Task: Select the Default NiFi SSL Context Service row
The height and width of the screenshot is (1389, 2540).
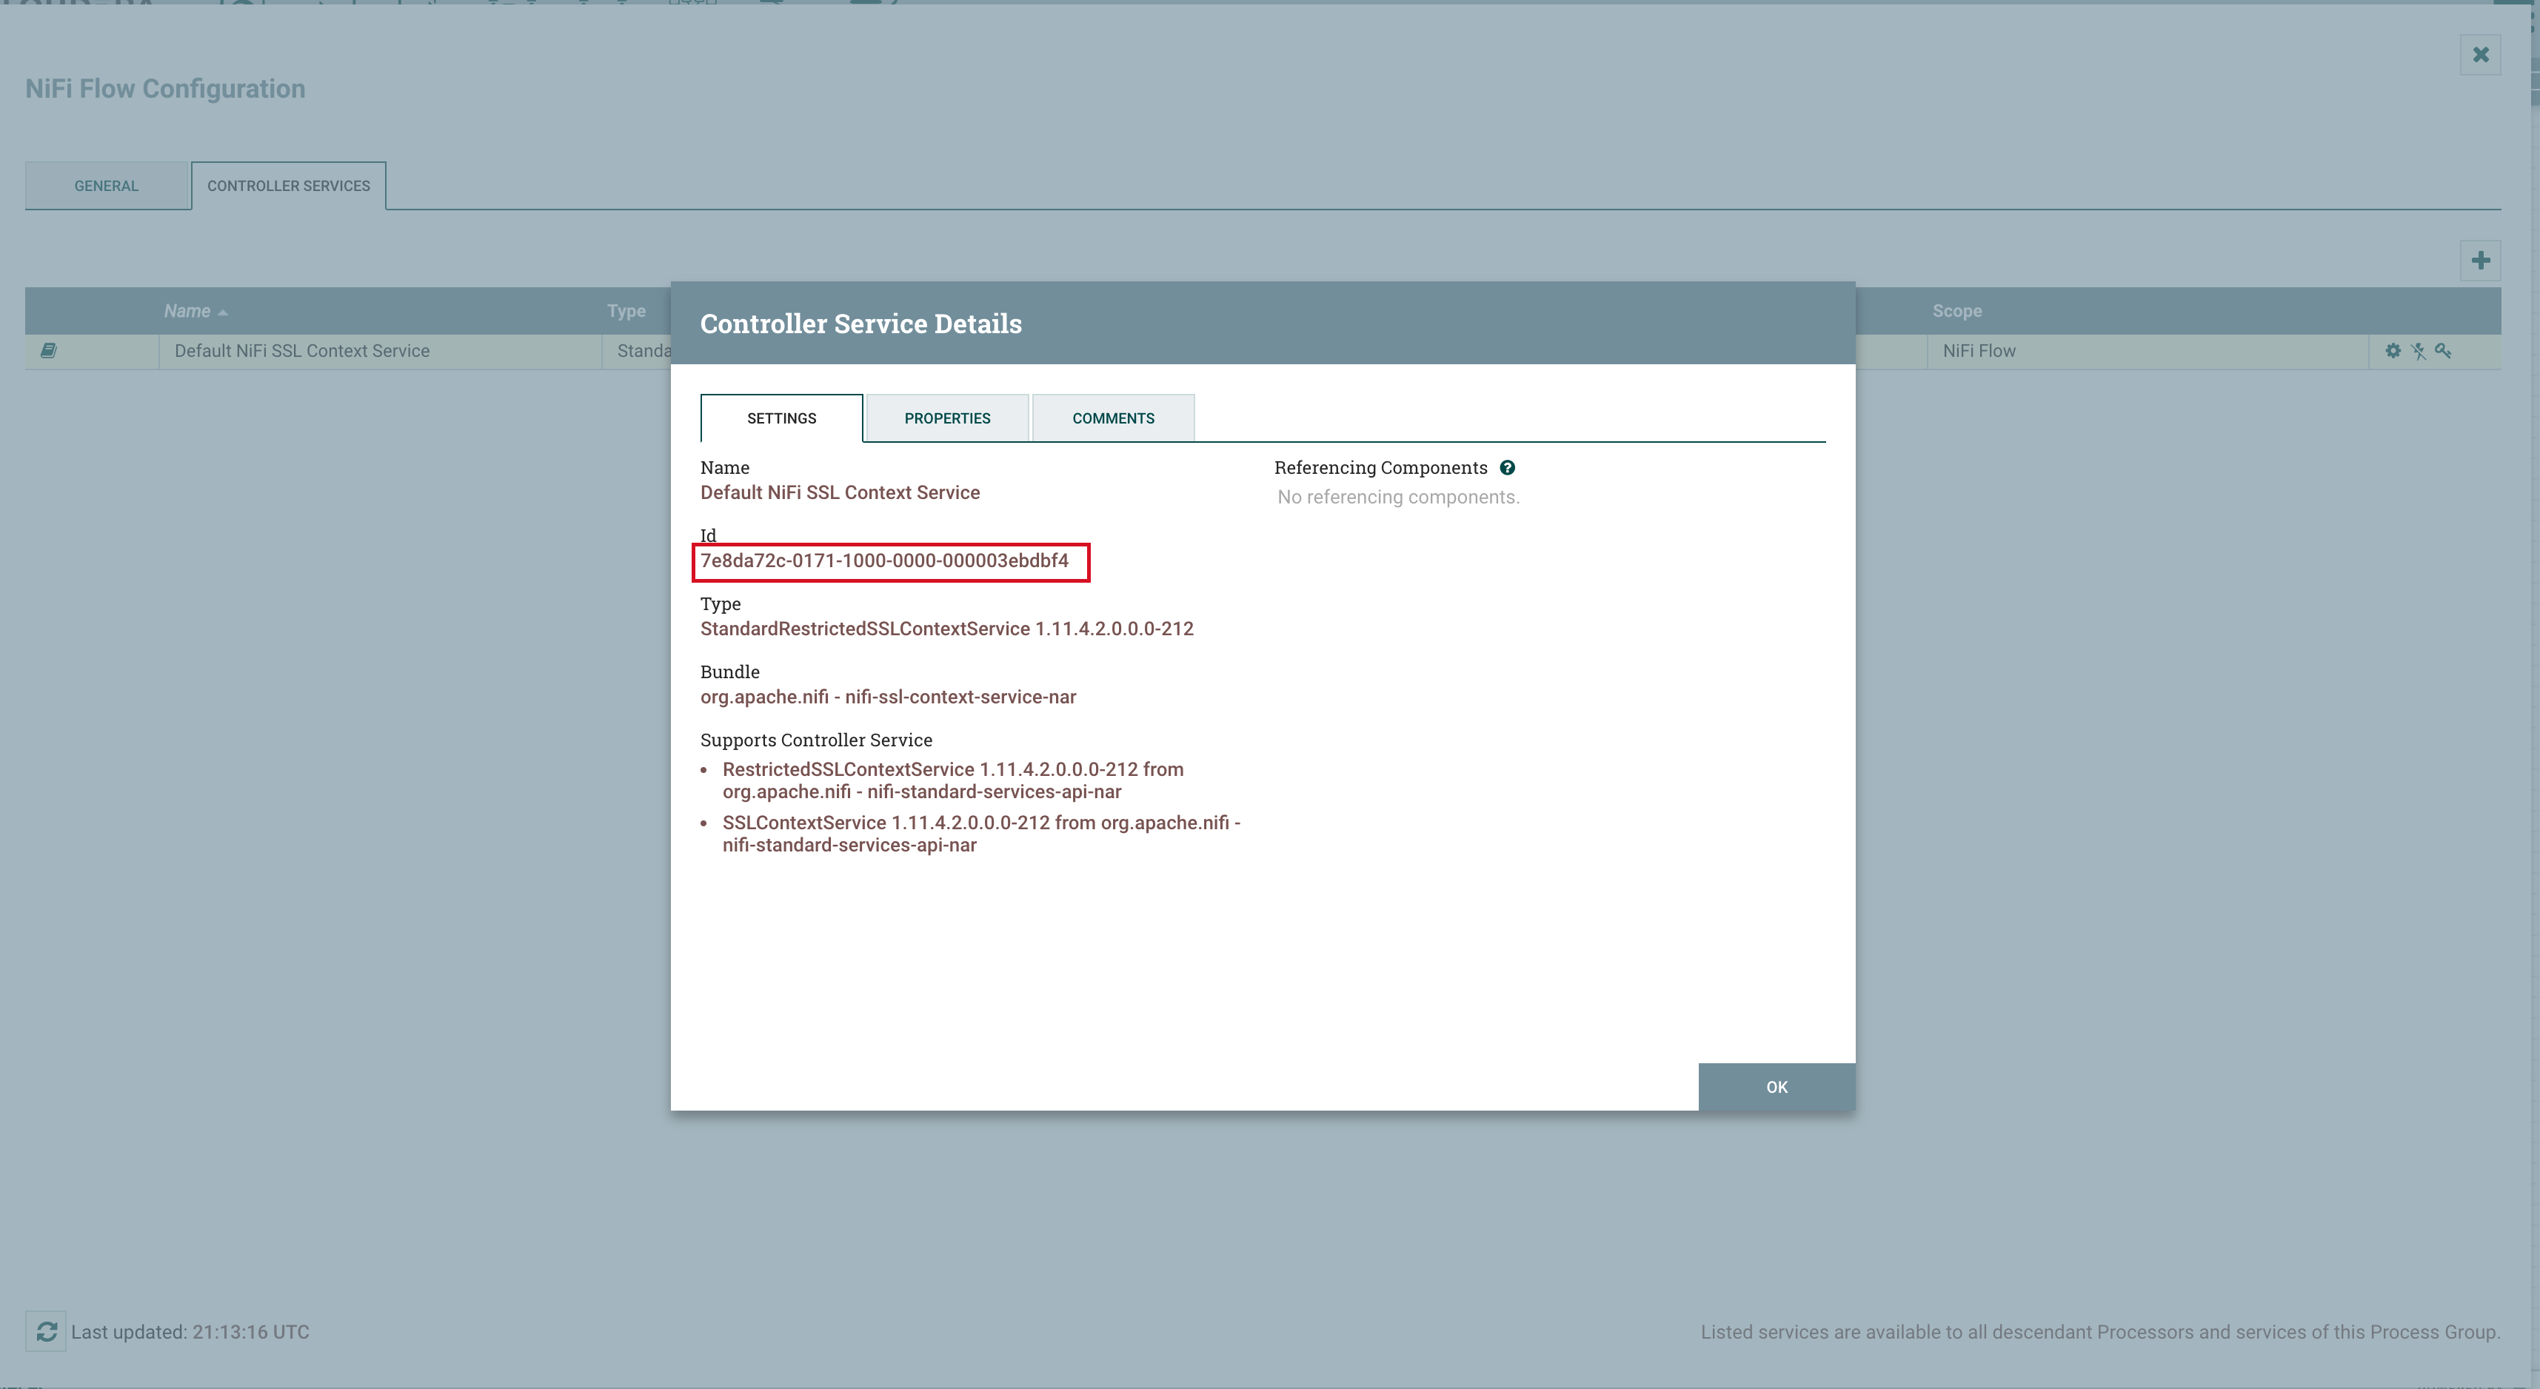Action: (x=301, y=351)
